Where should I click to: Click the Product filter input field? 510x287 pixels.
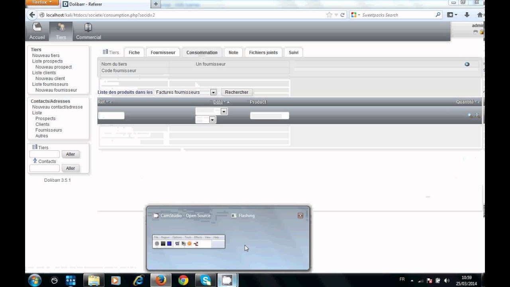click(269, 116)
